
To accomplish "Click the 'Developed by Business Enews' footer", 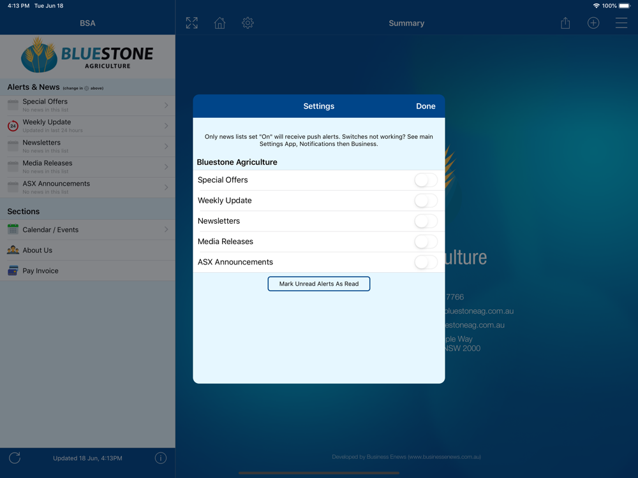I will click(406, 456).
